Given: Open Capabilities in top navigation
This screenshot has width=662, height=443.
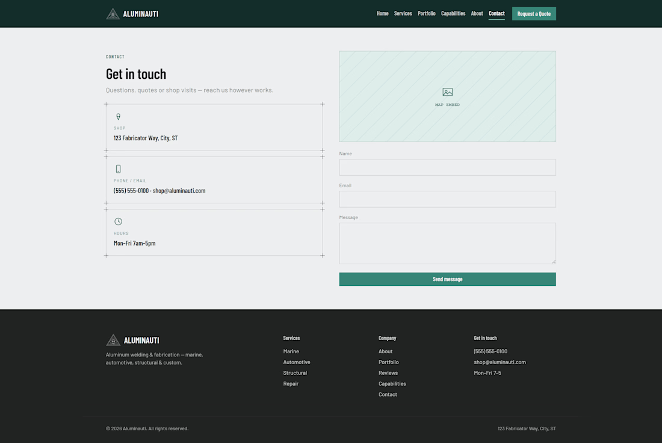Looking at the screenshot, I should coord(453,13).
